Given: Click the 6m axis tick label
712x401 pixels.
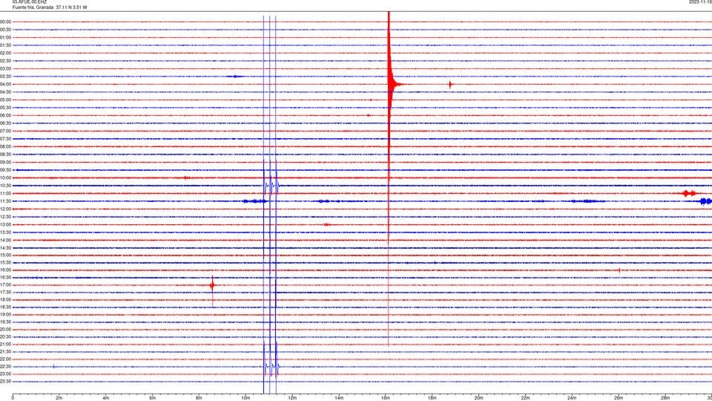Looking at the screenshot, I should pyautogui.click(x=153, y=398).
